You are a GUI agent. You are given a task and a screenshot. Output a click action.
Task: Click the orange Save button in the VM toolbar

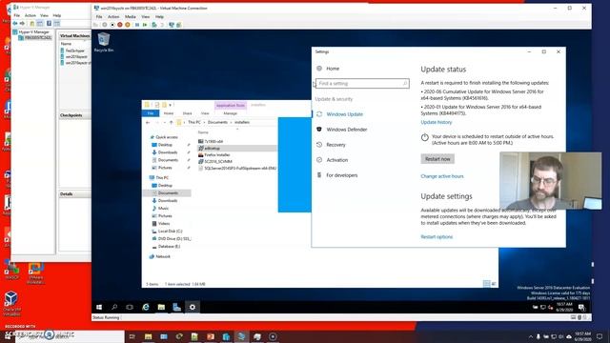(x=128, y=25)
